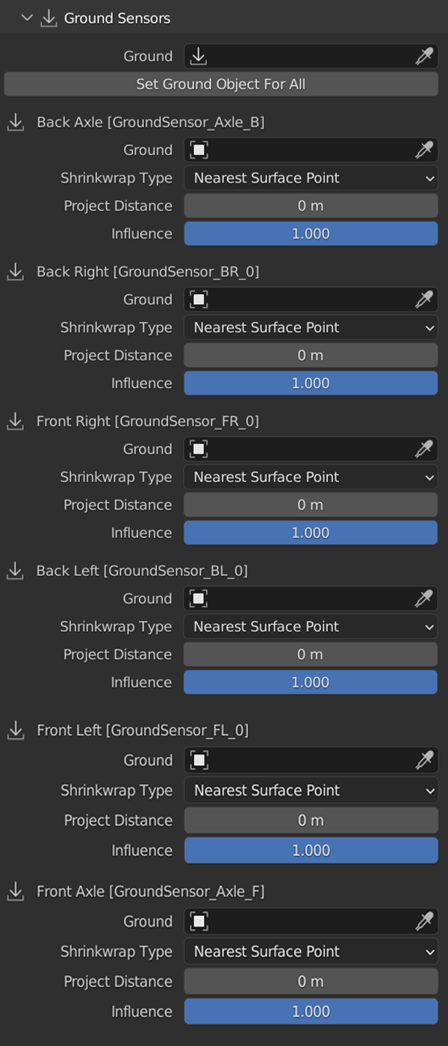Adjust the Influence slider under Back Axle
This screenshot has width=448, height=1046.
[311, 233]
